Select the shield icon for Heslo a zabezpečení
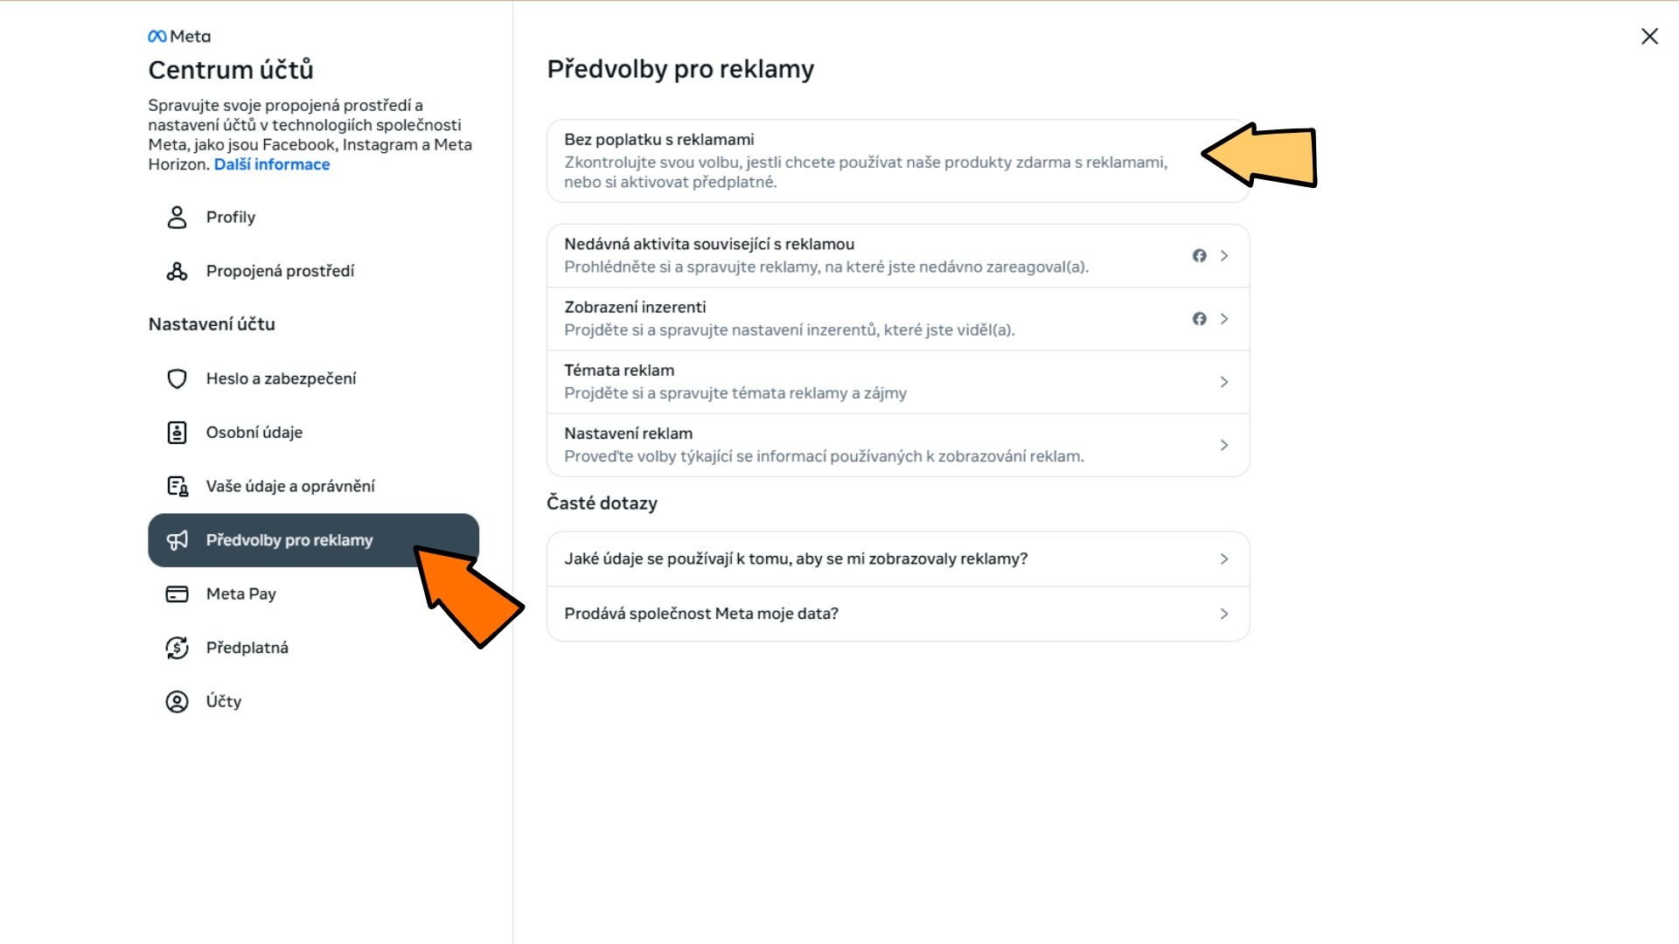 (x=178, y=378)
